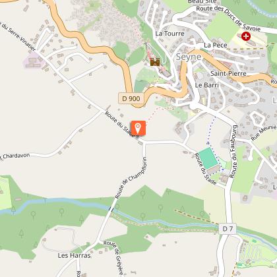Click the Le Barri label
Screen dimensions: 277x277
pyautogui.click(x=207, y=85)
